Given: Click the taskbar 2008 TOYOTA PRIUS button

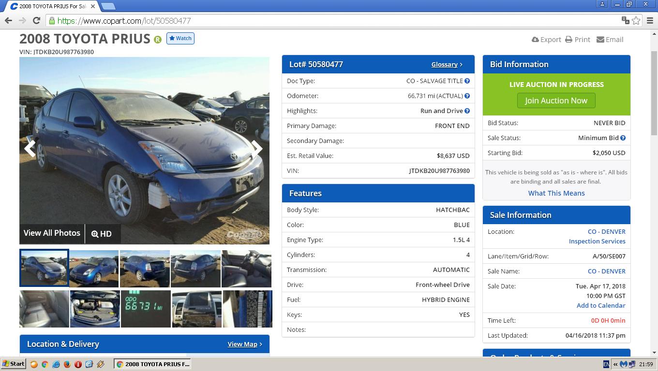Looking at the screenshot, I should click(152, 364).
